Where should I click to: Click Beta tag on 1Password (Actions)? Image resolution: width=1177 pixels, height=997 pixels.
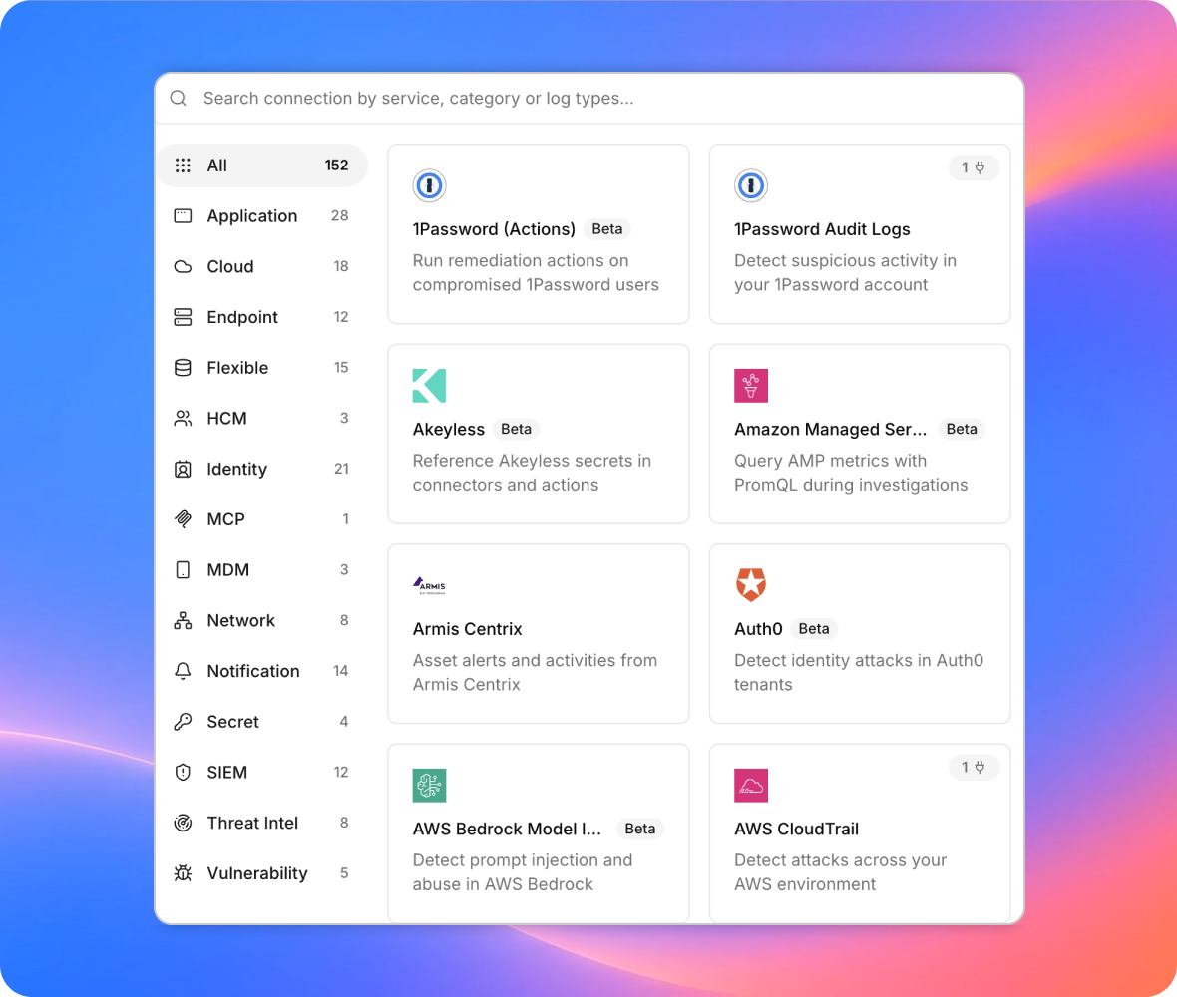tap(606, 229)
